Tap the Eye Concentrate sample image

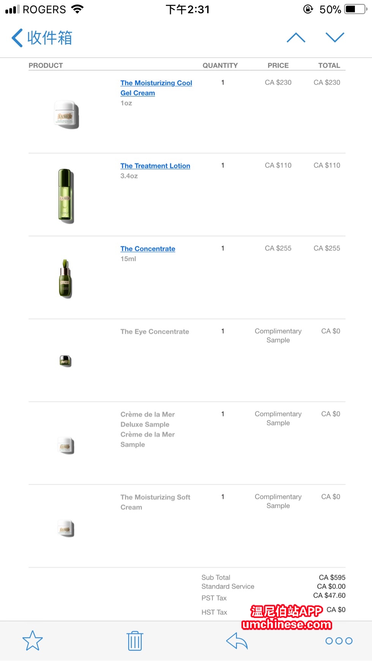click(65, 361)
